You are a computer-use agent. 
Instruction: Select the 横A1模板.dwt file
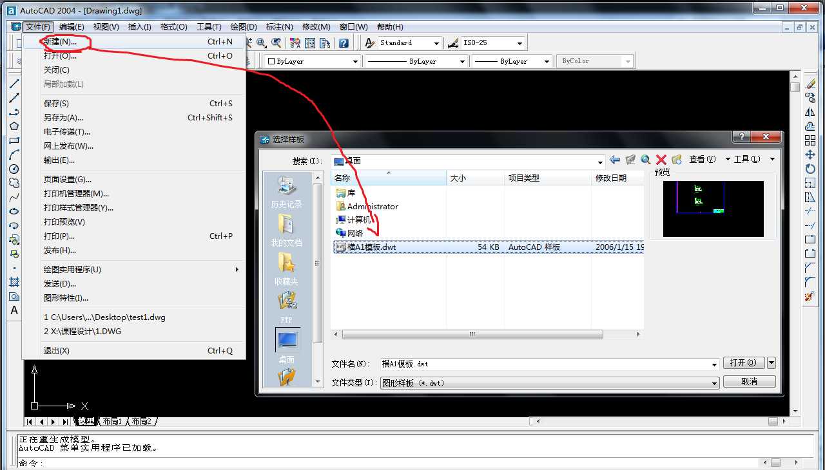[x=488, y=247]
